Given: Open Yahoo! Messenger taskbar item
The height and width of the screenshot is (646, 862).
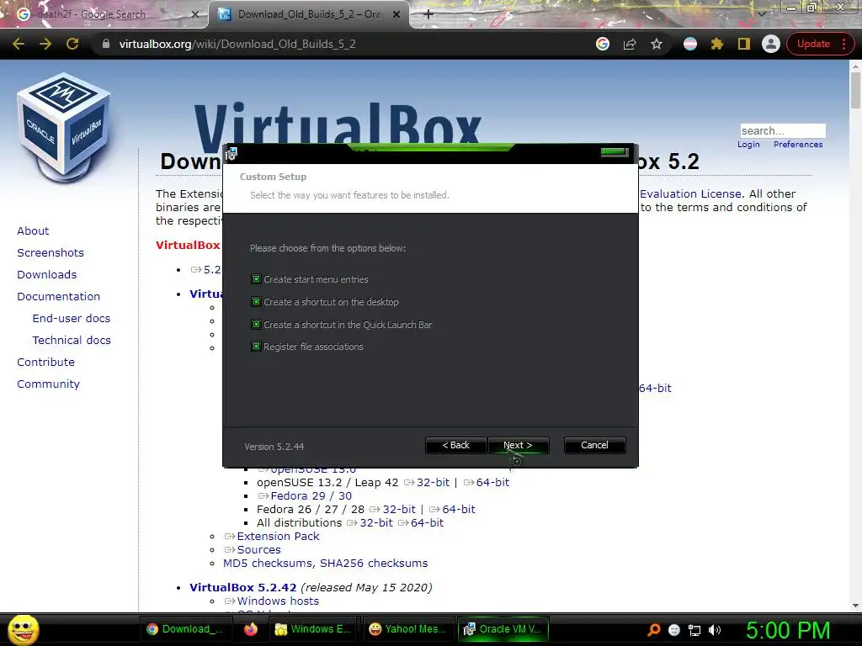Looking at the screenshot, I should coord(407,629).
